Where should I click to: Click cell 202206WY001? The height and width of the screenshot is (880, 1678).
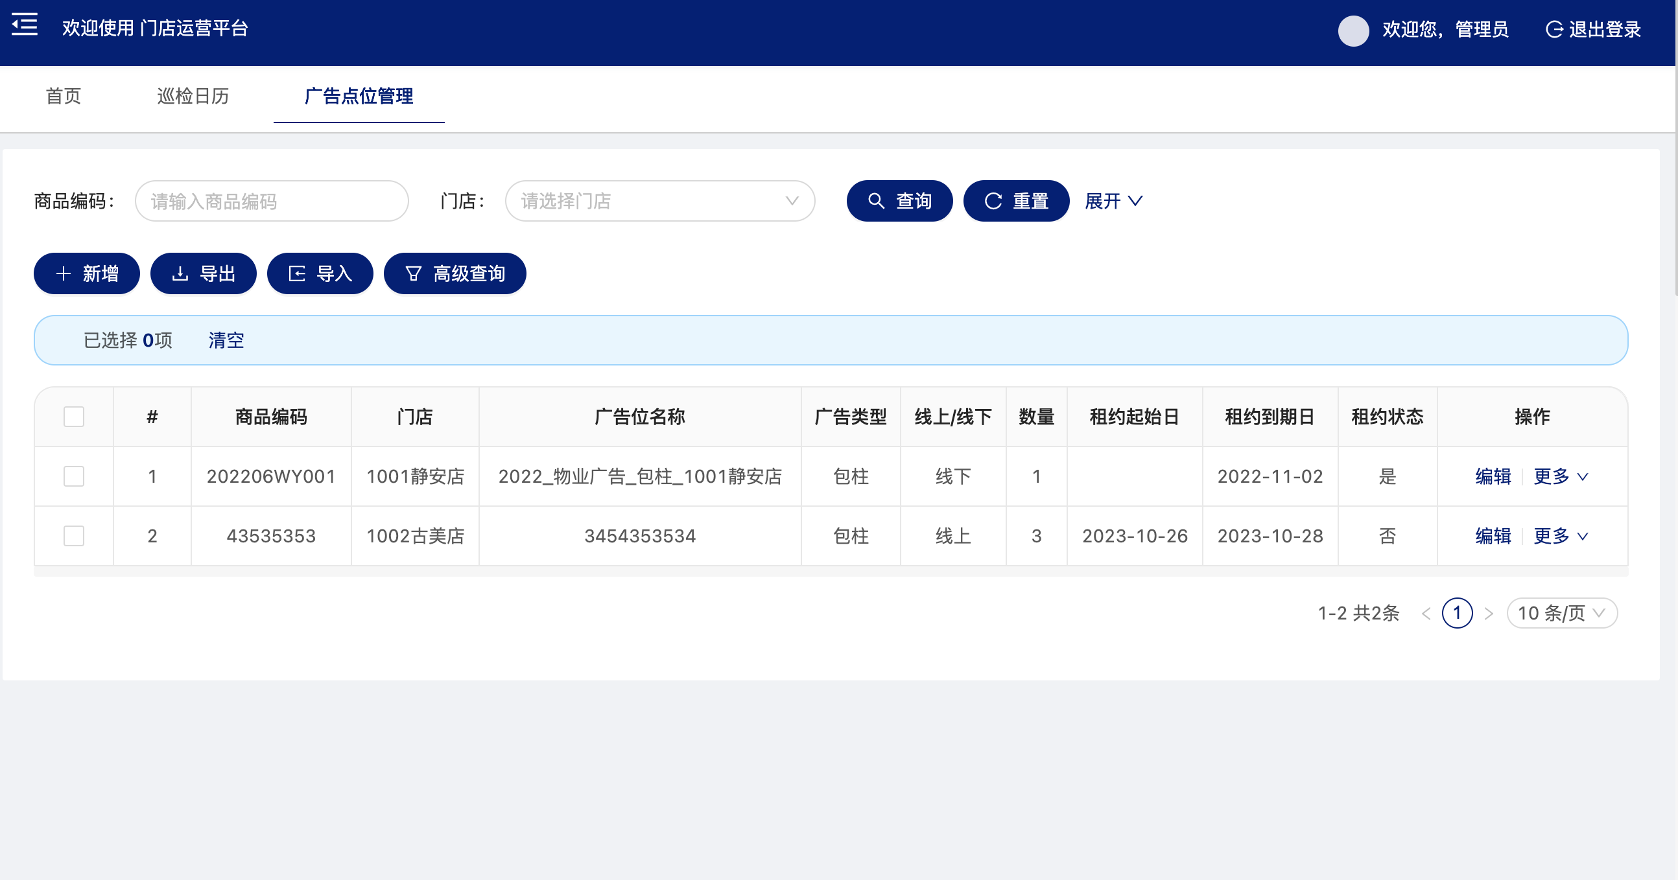pyautogui.click(x=271, y=476)
